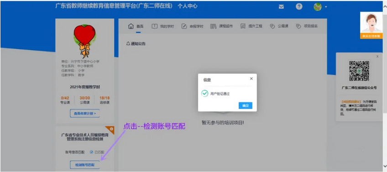The height and width of the screenshot is (172, 387).
Task: Click the tag icon beside 项目报名
Action: pyautogui.click(x=298, y=26)
